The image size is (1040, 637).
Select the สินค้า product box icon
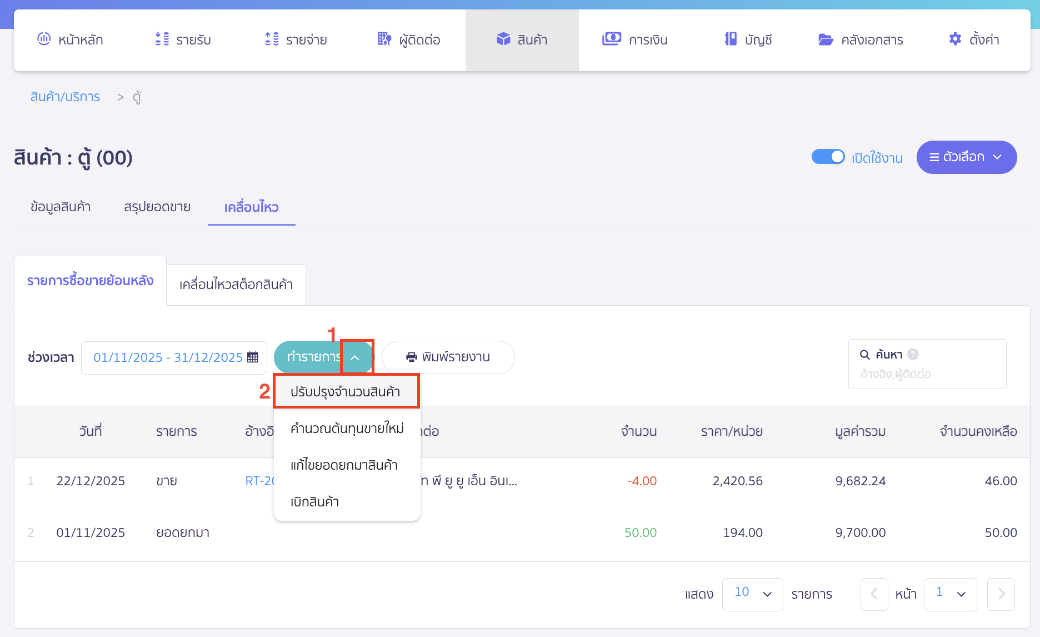[x=503, y=39]
